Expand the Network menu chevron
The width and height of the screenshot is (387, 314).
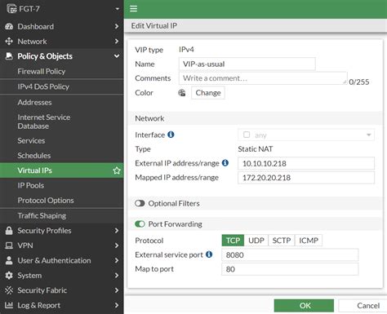(x=117, y=42)
